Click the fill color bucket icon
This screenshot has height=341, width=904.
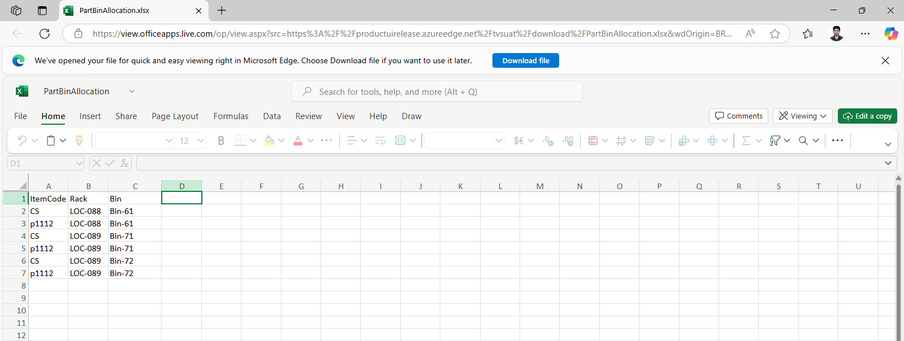click(x=270, y=141)
